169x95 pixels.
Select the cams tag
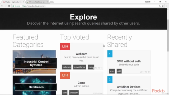[91, 67]
